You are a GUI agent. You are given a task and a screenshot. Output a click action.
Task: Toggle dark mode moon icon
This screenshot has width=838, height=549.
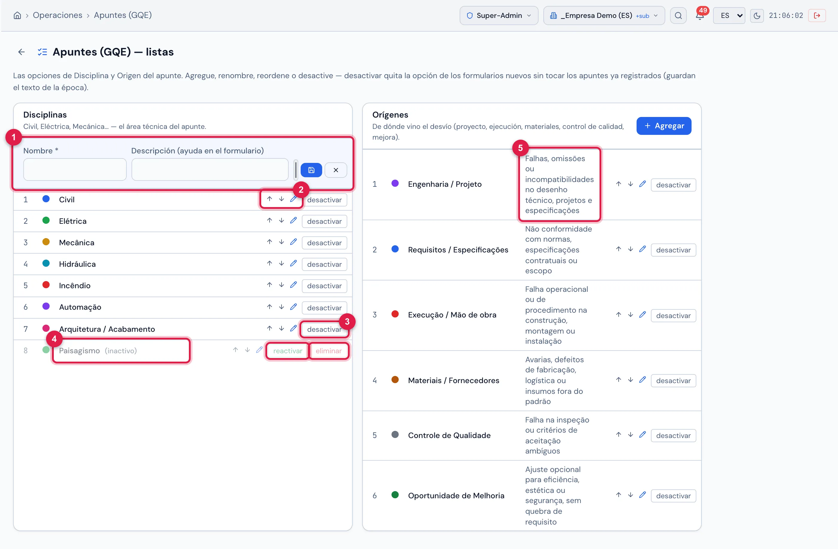click(757, 16)
